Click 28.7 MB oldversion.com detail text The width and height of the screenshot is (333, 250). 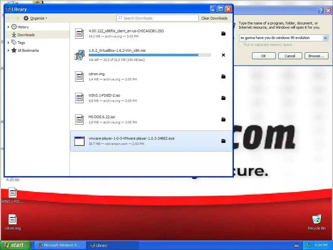116,144
